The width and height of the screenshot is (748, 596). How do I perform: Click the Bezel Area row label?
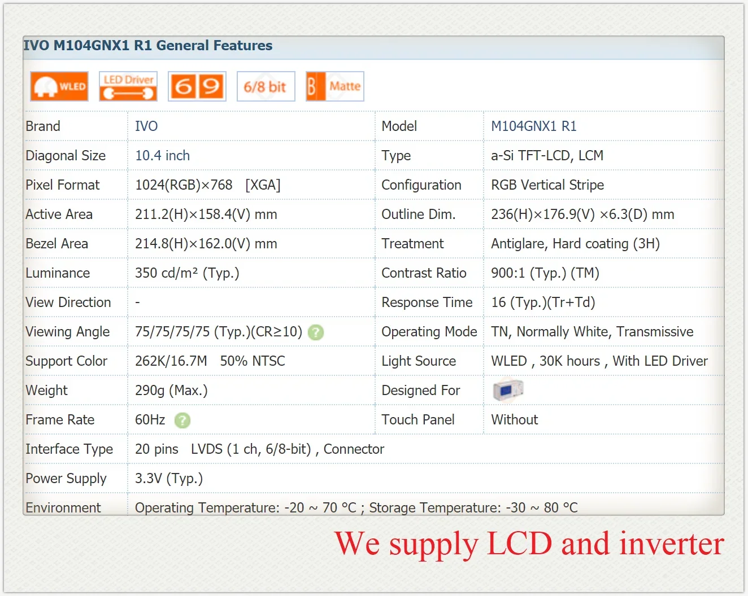click(x=57, y=244)
